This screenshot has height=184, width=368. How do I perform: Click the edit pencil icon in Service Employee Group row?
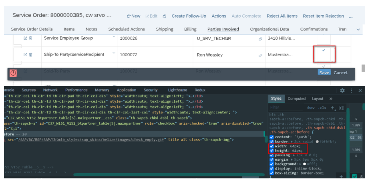(25, 38)
